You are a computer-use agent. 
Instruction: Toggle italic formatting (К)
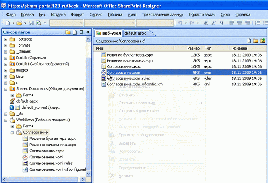(x=213, y=23)
